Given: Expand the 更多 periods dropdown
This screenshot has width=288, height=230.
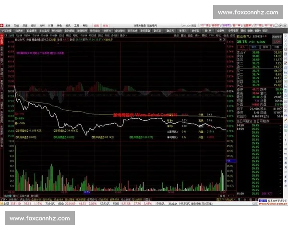Looking at the screenshot, I should coord(124,35).
